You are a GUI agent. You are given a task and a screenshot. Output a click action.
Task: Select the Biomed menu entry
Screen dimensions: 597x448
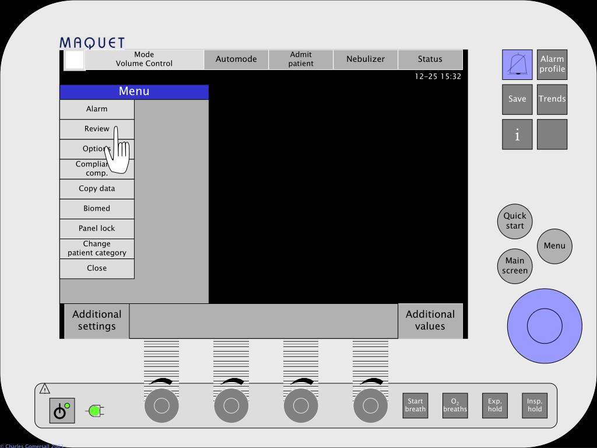coord(97,209)
